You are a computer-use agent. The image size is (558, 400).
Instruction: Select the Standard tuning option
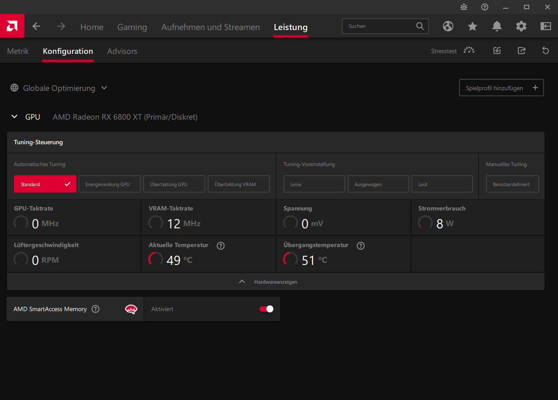pos(45,184)
